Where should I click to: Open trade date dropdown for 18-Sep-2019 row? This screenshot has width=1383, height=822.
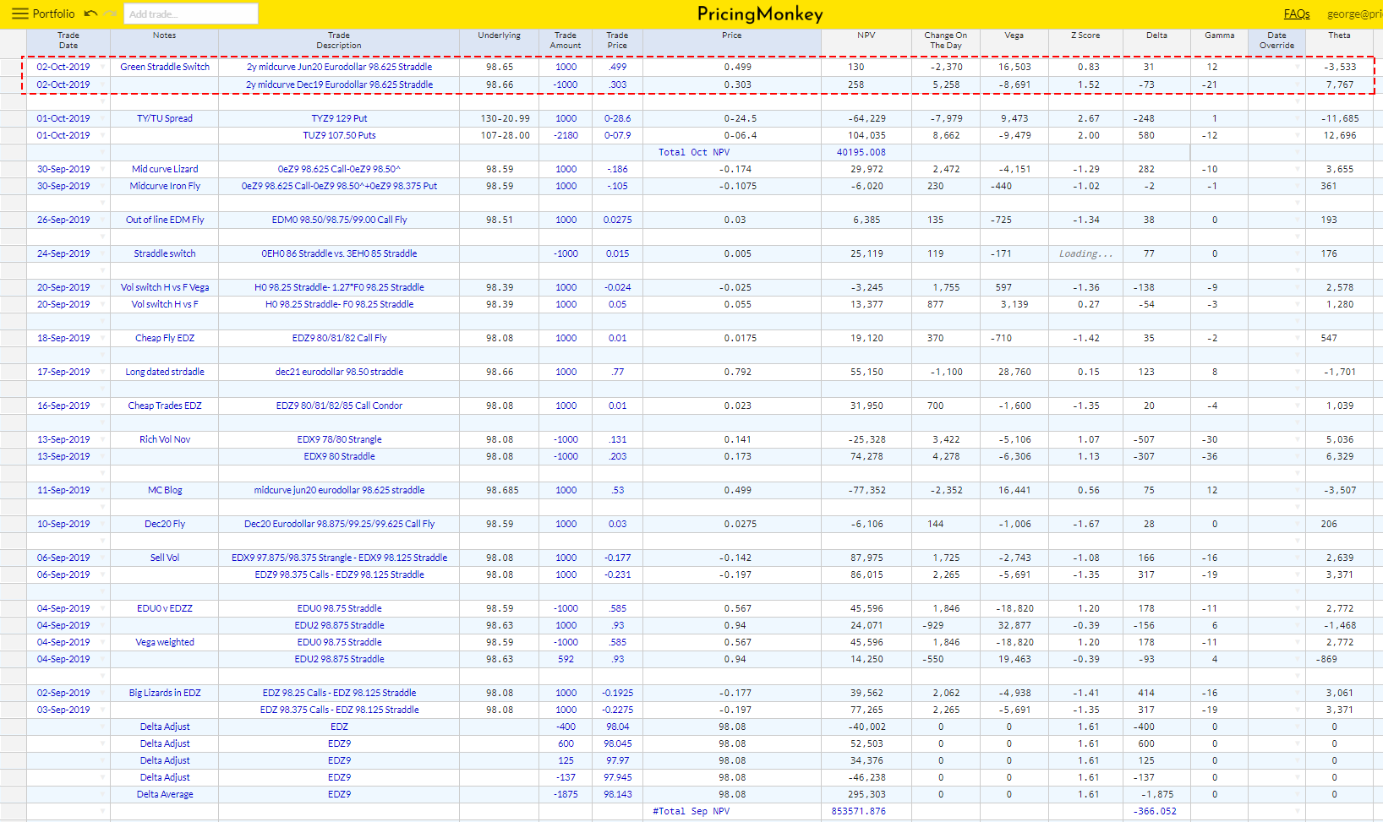[103, 338]
